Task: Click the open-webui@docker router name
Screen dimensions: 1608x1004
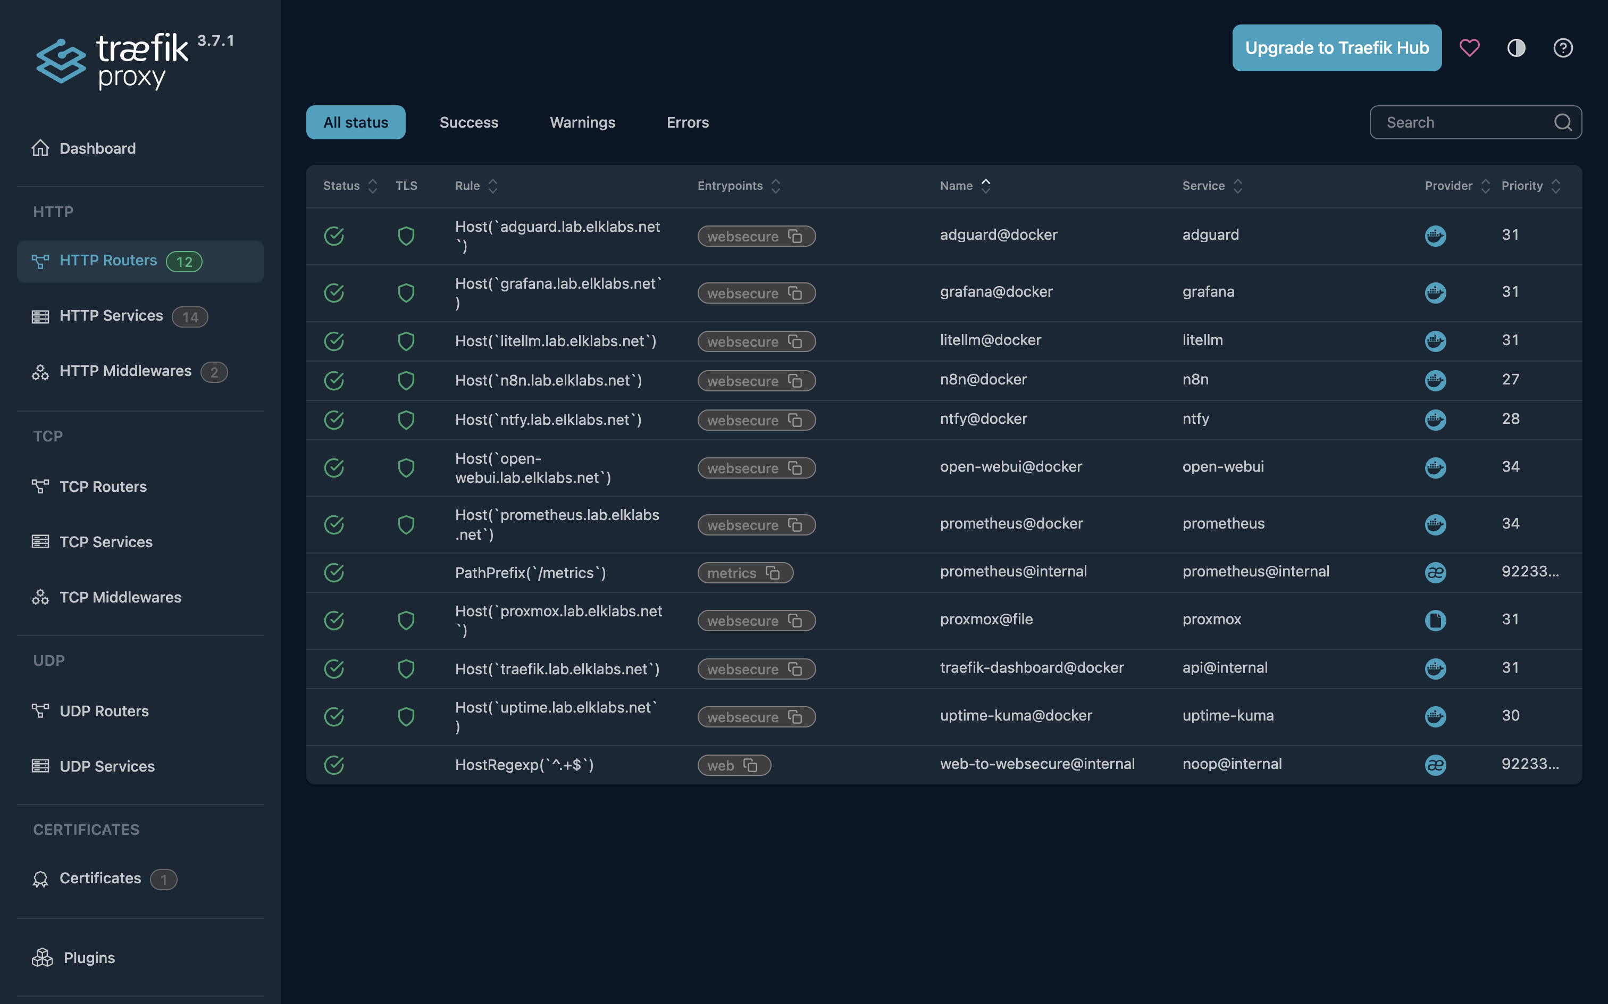Action: point(1010,467)
